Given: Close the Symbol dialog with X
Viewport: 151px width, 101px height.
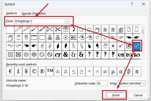Looking at the screenshot, I should point(144,4).
